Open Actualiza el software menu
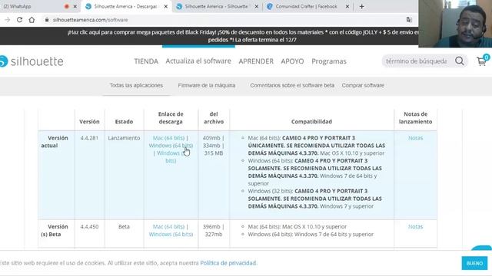This screenshot has height=276, width=492. 198,61
